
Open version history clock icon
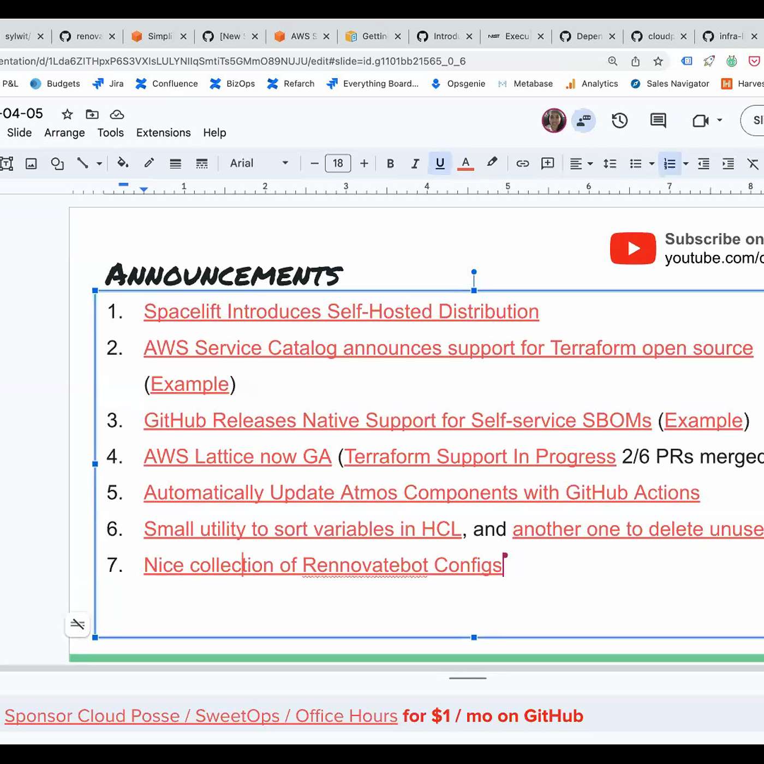[619, 121]
